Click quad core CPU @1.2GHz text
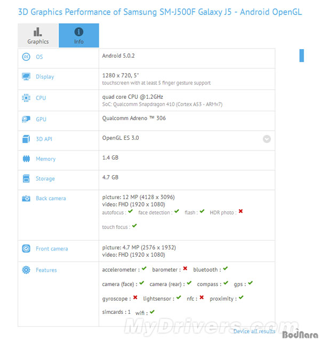 [x=133, y=97]
